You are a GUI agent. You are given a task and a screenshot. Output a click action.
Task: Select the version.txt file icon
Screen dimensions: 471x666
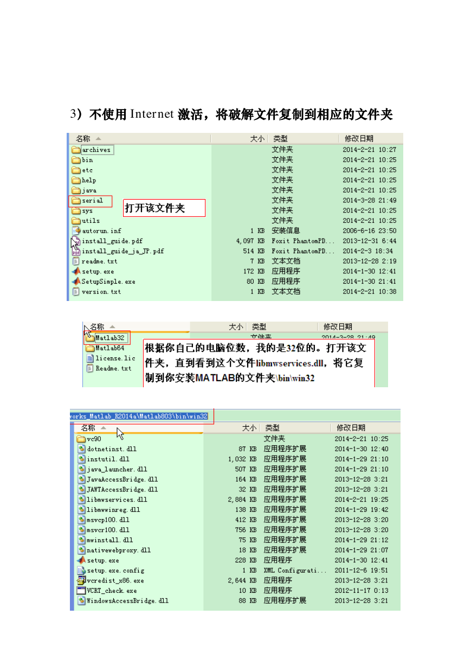(76, 292)
